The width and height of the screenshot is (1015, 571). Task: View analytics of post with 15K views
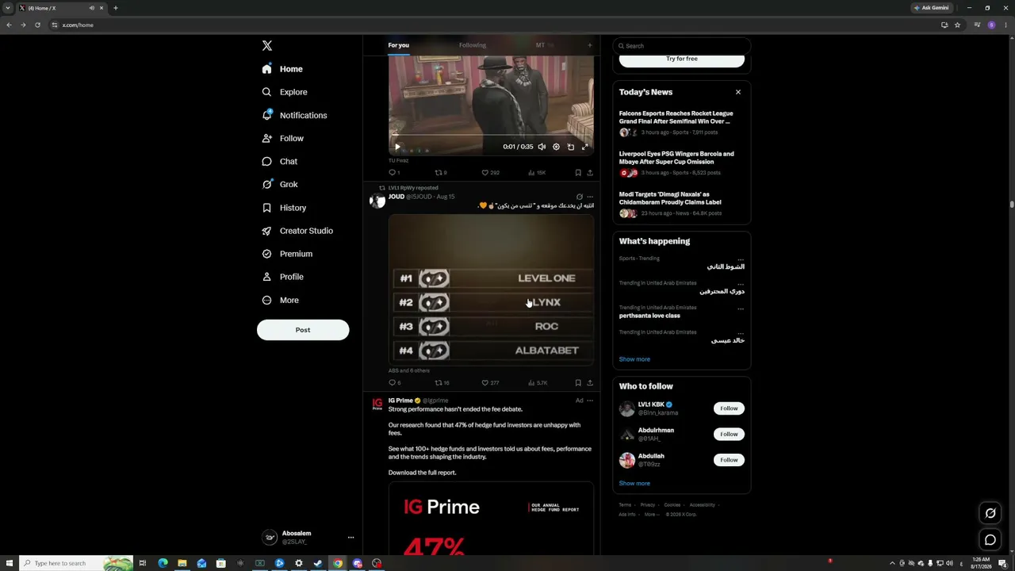(x=537, y=172)
